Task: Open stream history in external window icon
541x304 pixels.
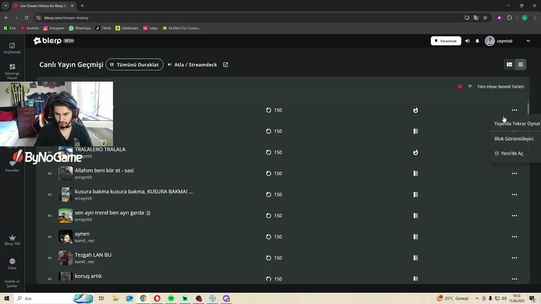Action: pos(225,65)
